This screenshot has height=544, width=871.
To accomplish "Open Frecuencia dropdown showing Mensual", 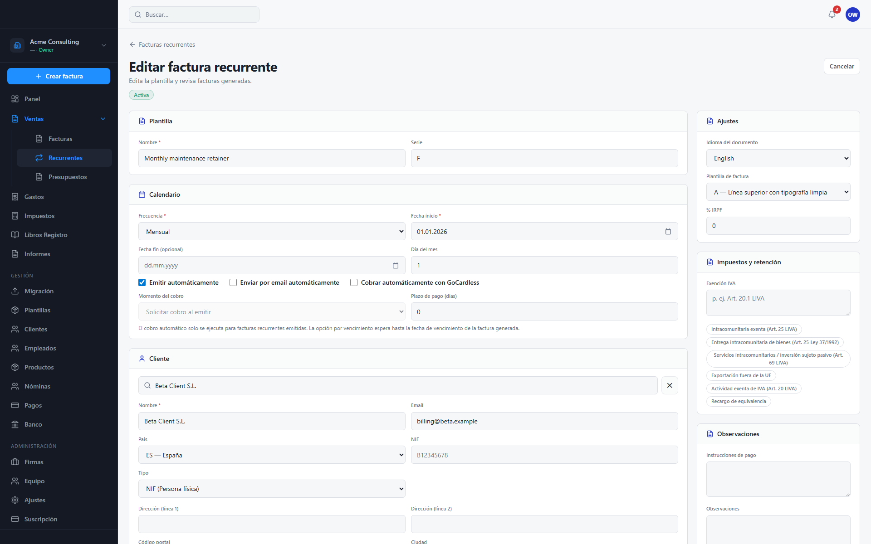I will 272,232.
